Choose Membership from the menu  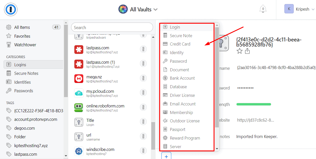(187, 112)
